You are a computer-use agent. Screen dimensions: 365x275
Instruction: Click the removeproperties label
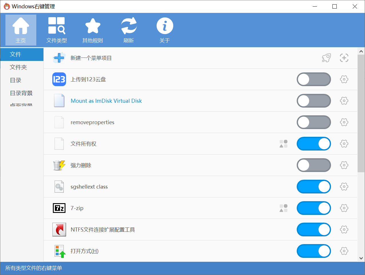pos(92,122)
